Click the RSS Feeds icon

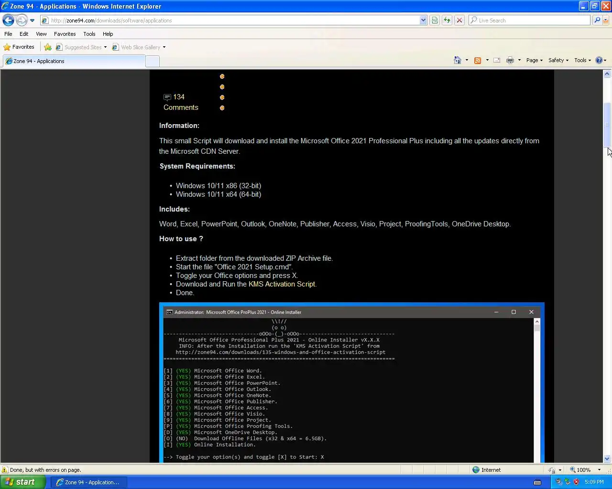[477, 60]
